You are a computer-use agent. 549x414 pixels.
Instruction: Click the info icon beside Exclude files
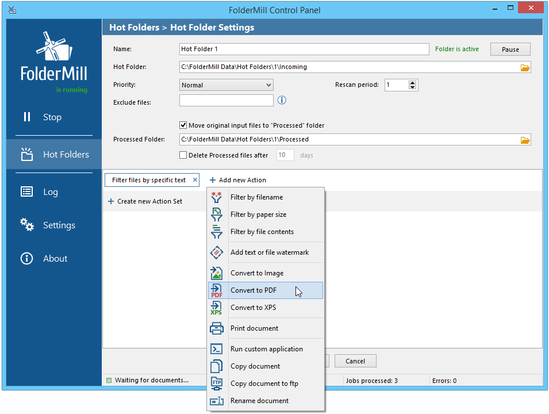tap(282, 101)
